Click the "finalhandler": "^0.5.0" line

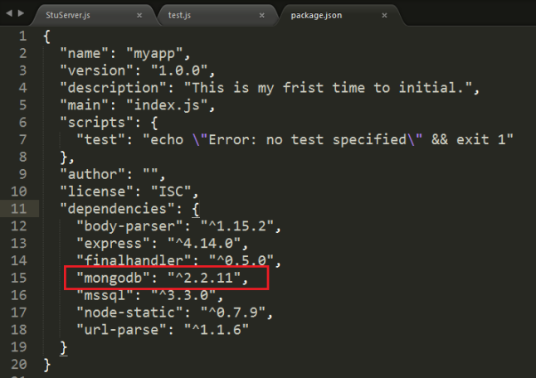click(x=178, y=261)
